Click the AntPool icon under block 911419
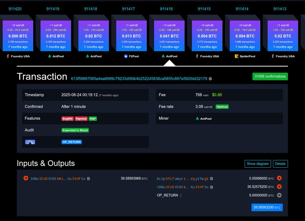 50,56
